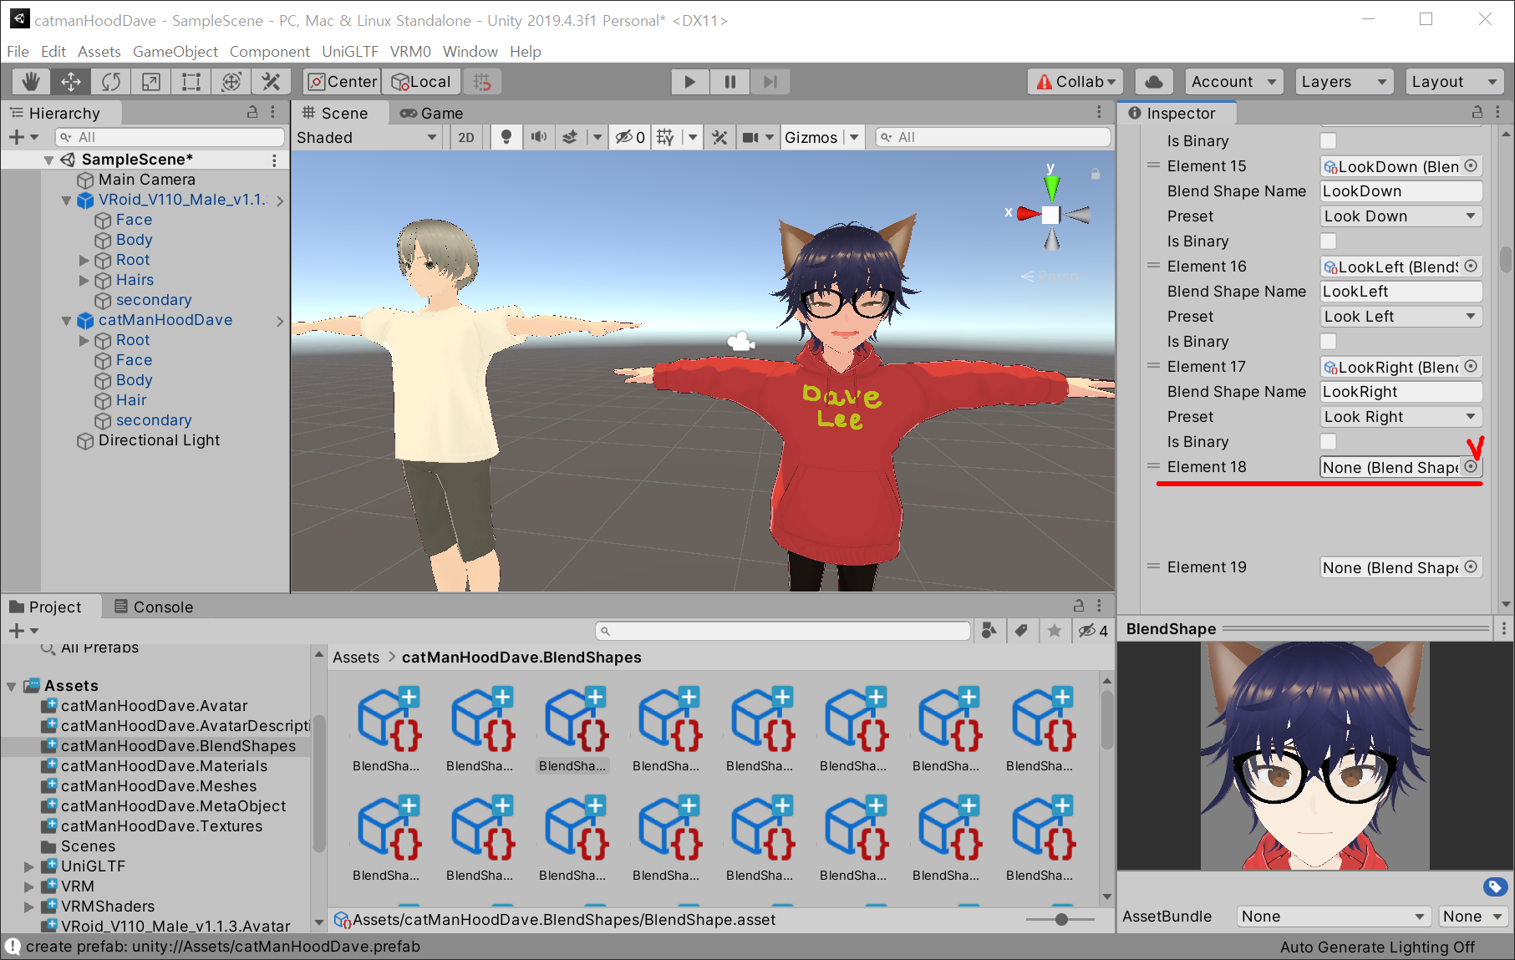This screenshot has height=960, width=1515.
Task: Toggle 2D scene view
Action: point(466,137)
